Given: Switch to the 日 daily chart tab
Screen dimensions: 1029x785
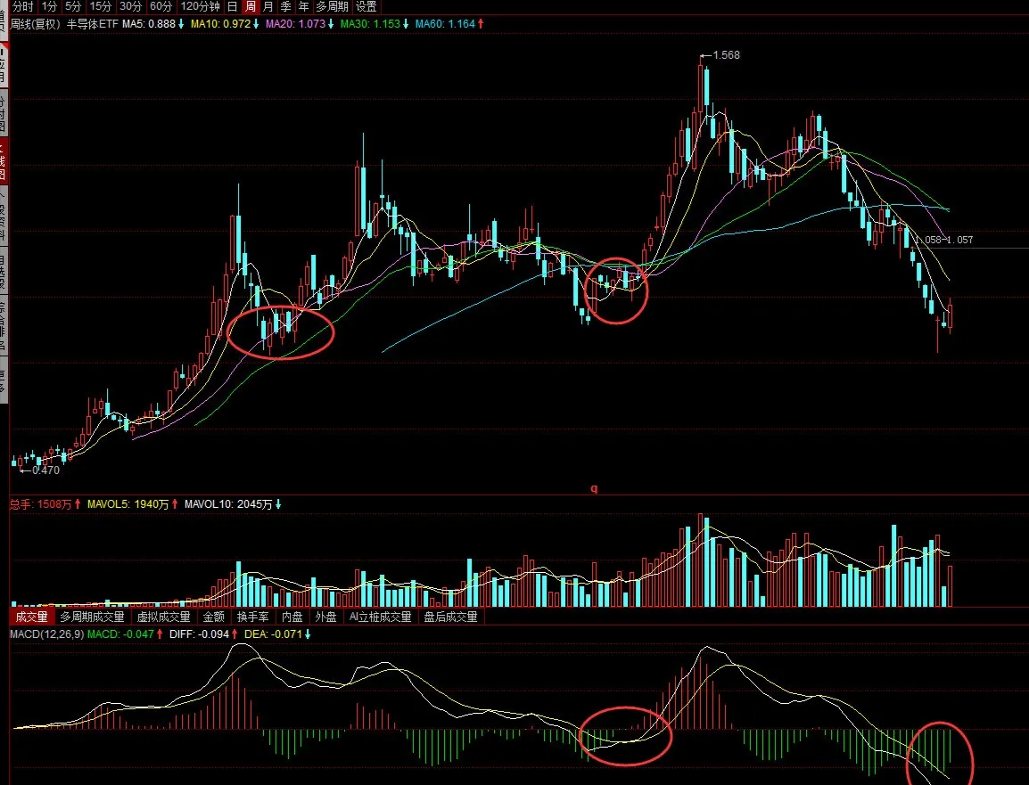Looking at the screenshot, I should tap(232, 6).
